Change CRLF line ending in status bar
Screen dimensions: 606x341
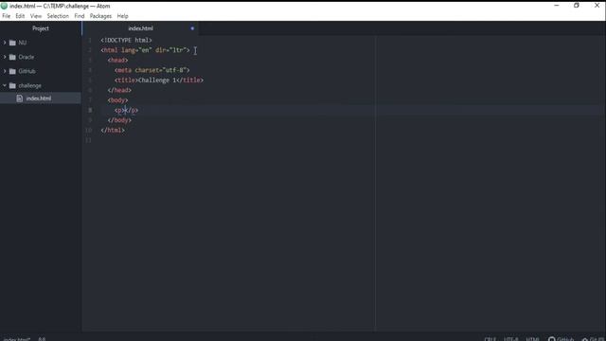pyautogui.click(x=490, y=339)
